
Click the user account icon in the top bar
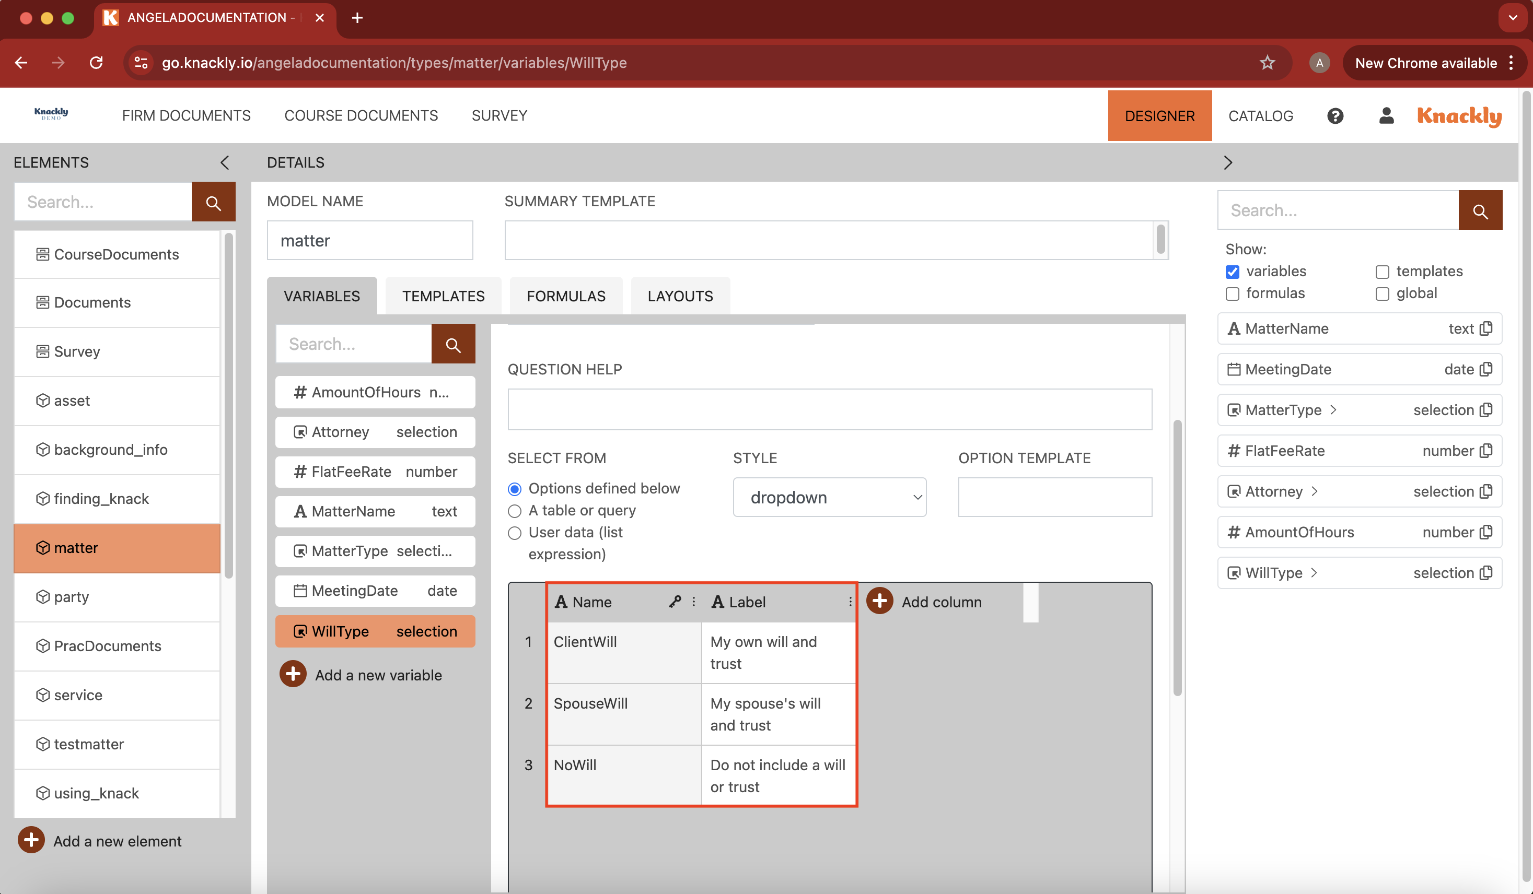pyautogui.click(x=1386, y=115)
